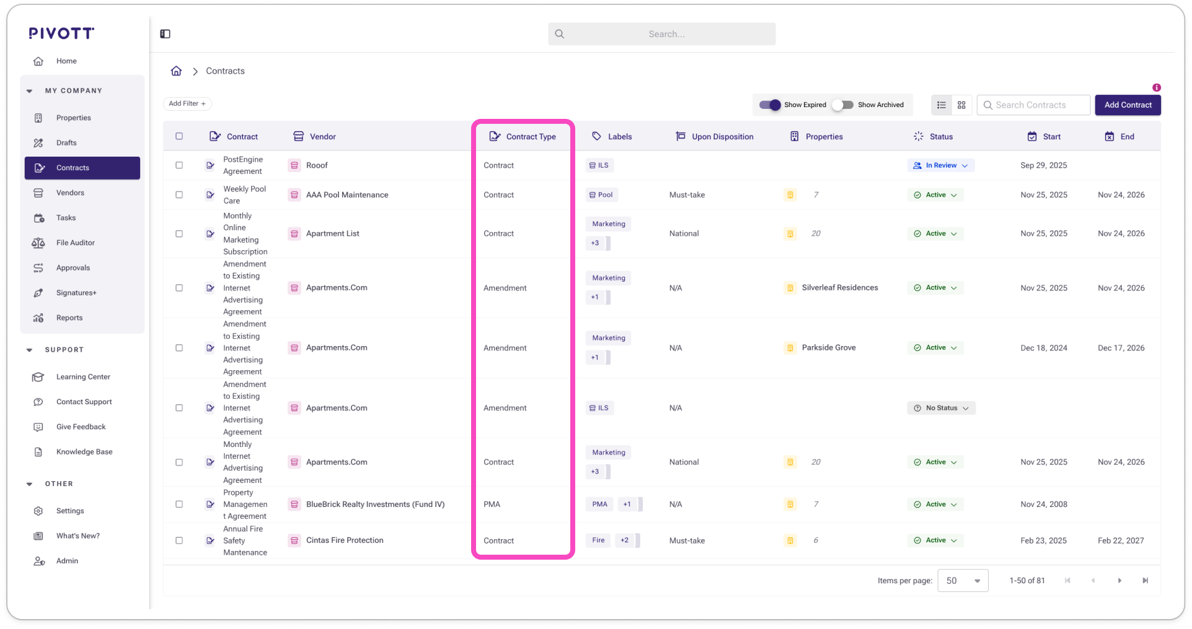Sort by the Contract Type column header

coord(523,137)
